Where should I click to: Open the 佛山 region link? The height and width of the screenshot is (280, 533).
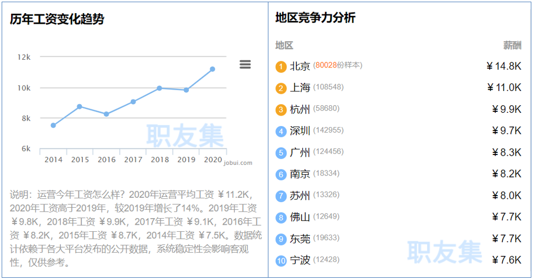[300, 217]
